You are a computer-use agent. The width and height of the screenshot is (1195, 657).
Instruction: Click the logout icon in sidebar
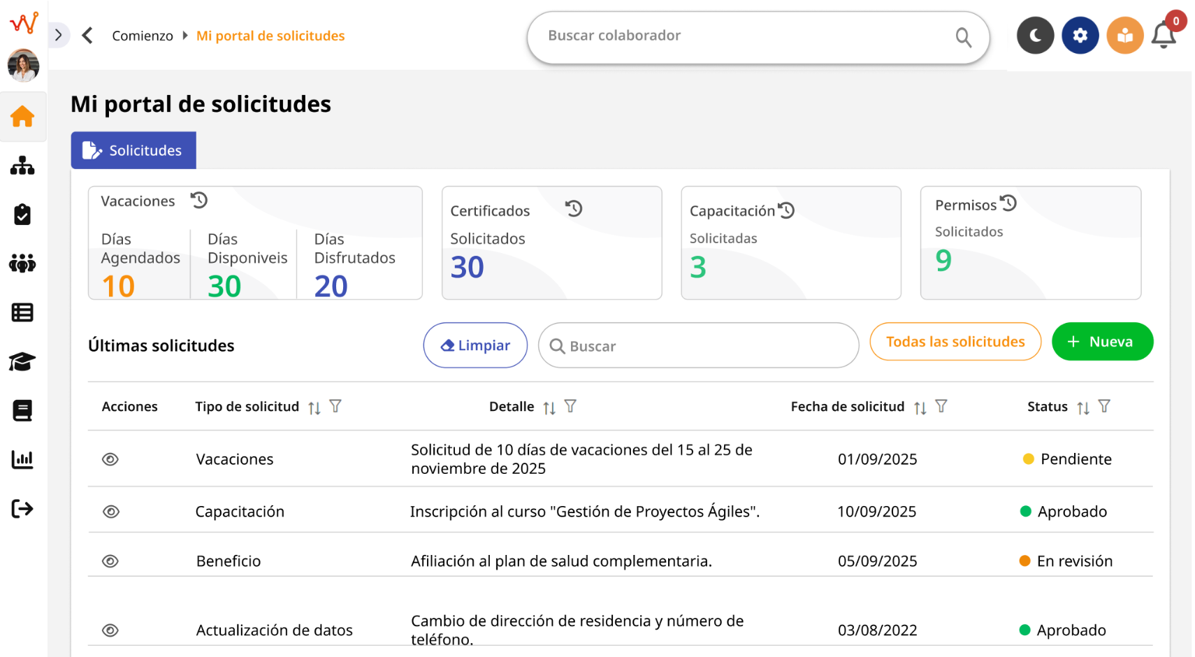pos(22,508)
